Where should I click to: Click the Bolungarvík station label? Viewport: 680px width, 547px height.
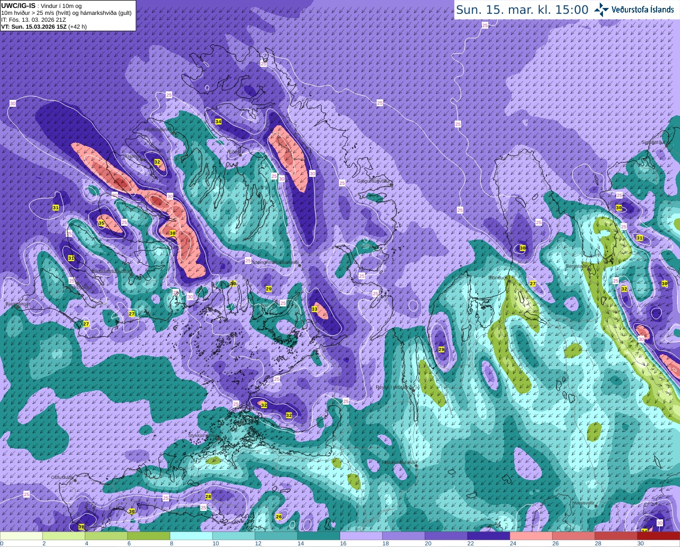tap(158, 129)
